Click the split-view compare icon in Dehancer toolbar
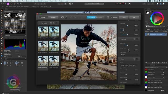The height and width of the screenshot is (94, 168). coord(62,17)
